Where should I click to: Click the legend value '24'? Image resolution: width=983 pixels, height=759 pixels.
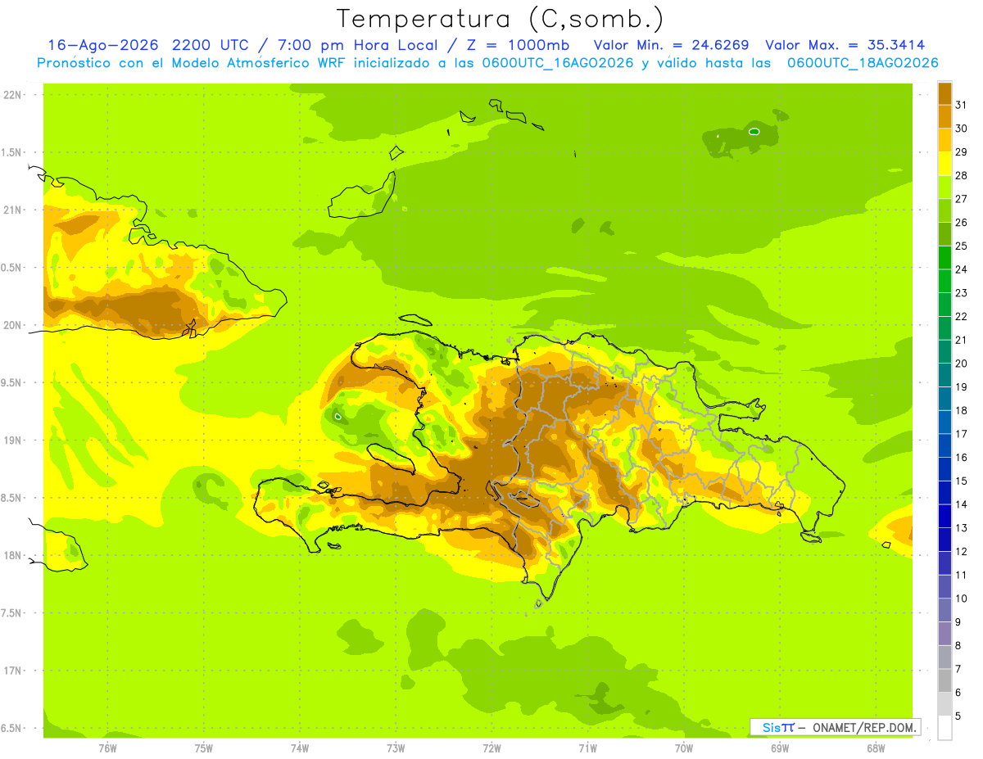click(962, 269)
